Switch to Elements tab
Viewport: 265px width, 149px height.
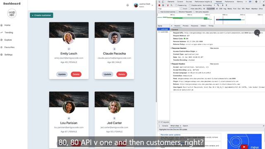click(171, 2)
